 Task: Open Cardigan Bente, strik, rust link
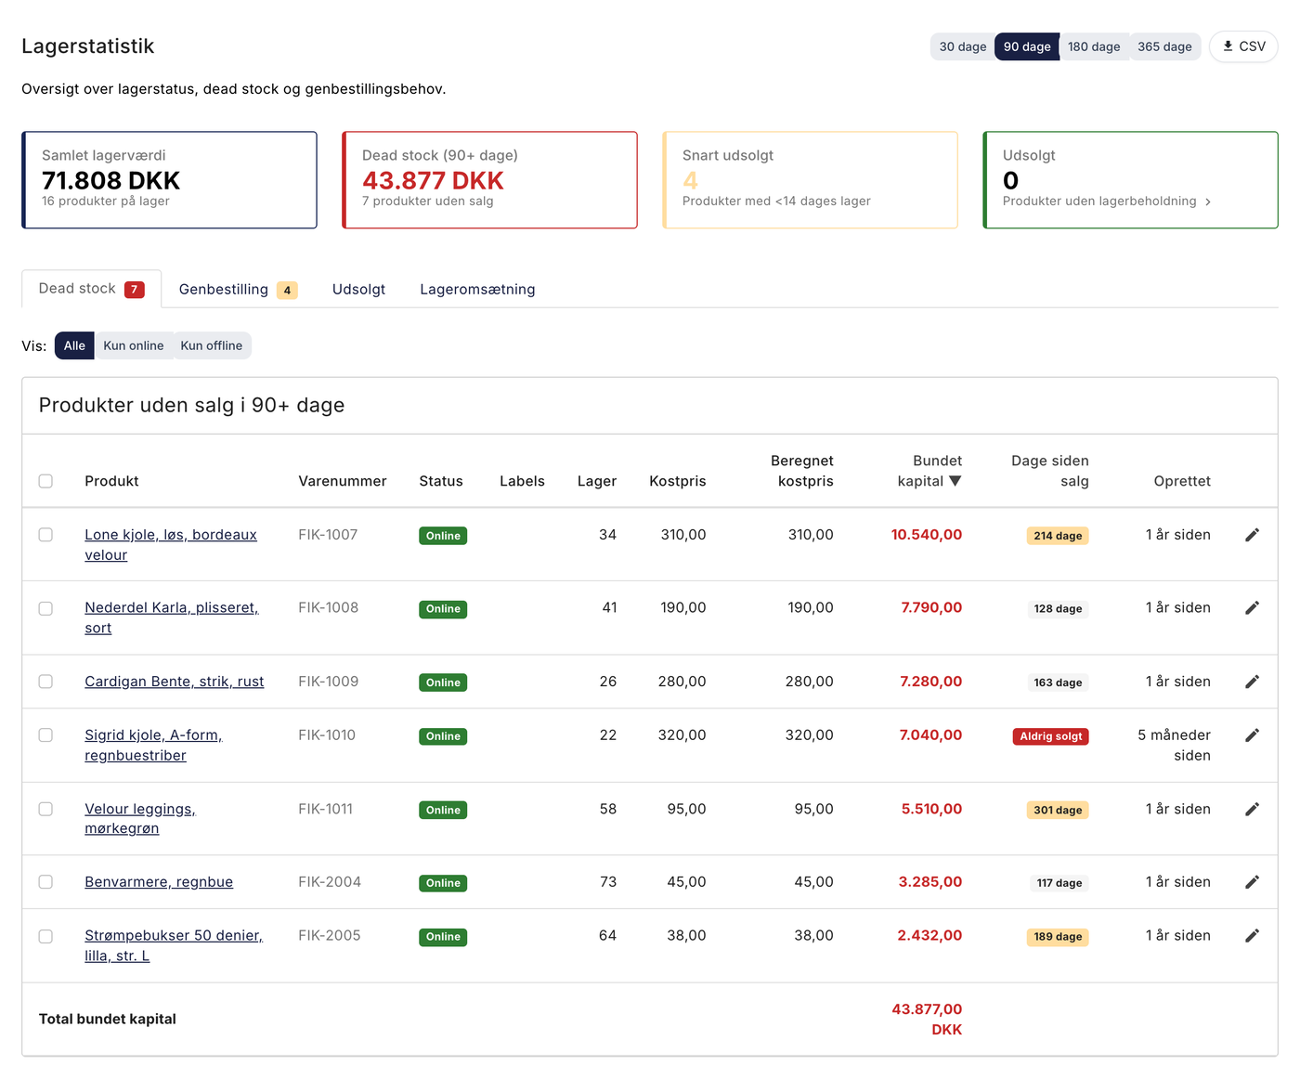175,682
